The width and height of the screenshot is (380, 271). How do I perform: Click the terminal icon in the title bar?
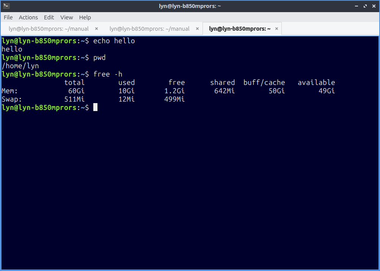pyautogui.click(x=6, y=6)
